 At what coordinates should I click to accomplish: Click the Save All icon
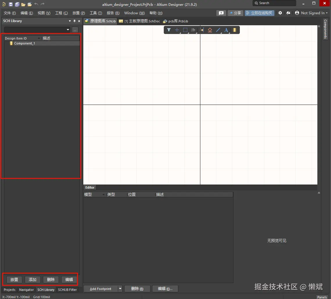17,4
